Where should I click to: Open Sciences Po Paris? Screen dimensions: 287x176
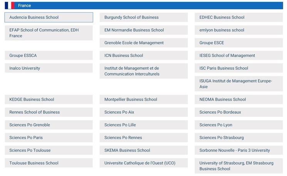click(49, 137)
